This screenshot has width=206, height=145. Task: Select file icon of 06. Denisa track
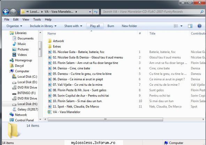49,79
